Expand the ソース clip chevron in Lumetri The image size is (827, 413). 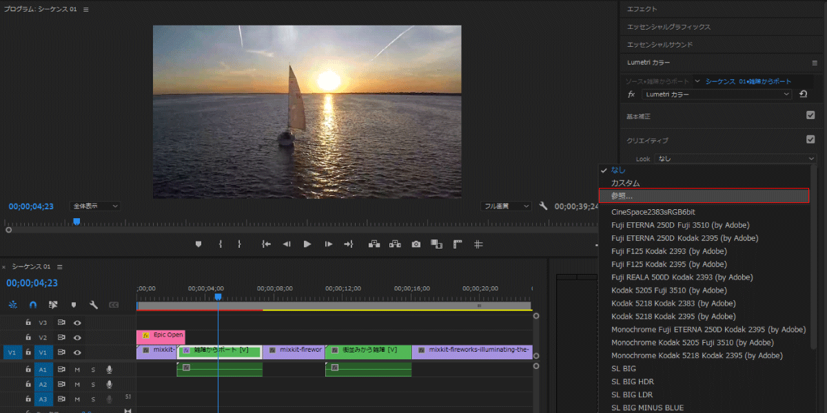coord(697,81)
